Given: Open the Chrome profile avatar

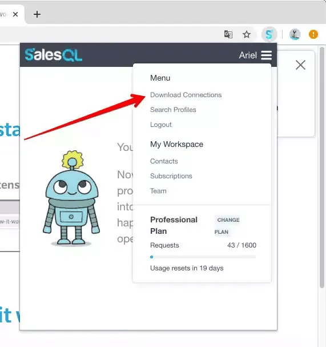Looking at the screenshot, I should pyautogui.click(x=295, y=34).
